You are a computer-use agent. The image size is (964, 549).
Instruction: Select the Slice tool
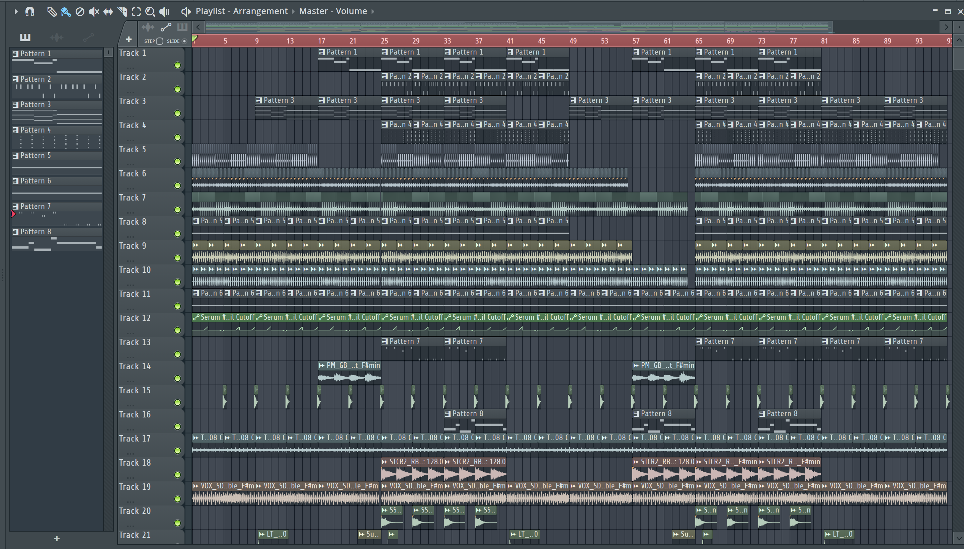click(122, 12)
